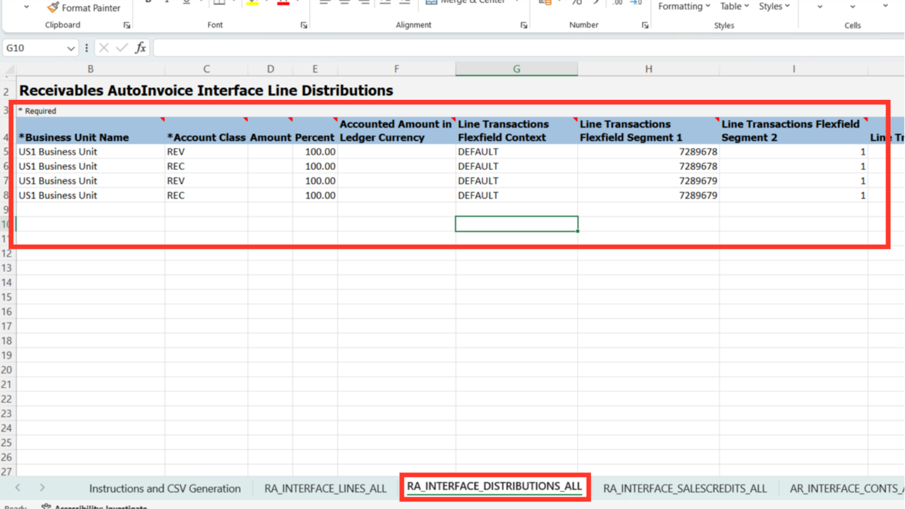This screenshot has height=509, width=905.
Task: Select Line Transactions Flexfield Context header cell
Action: pos(516,130)
